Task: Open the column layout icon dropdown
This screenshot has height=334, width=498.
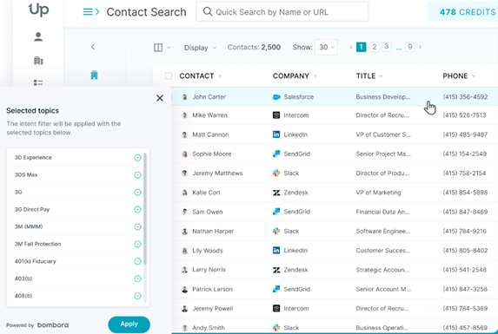Action: (162, 48)
